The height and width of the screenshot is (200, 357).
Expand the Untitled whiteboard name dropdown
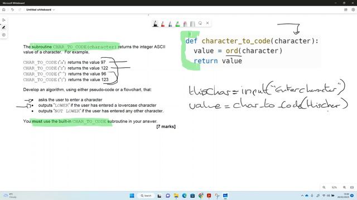(54, 10)
